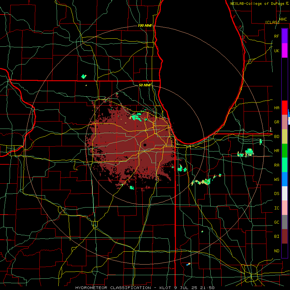
Task: Click the HR legend label
Action: pos(277,151)
